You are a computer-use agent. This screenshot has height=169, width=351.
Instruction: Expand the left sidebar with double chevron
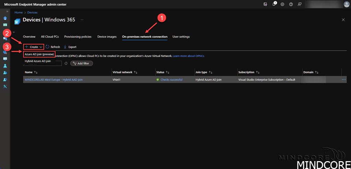[8, 11]
